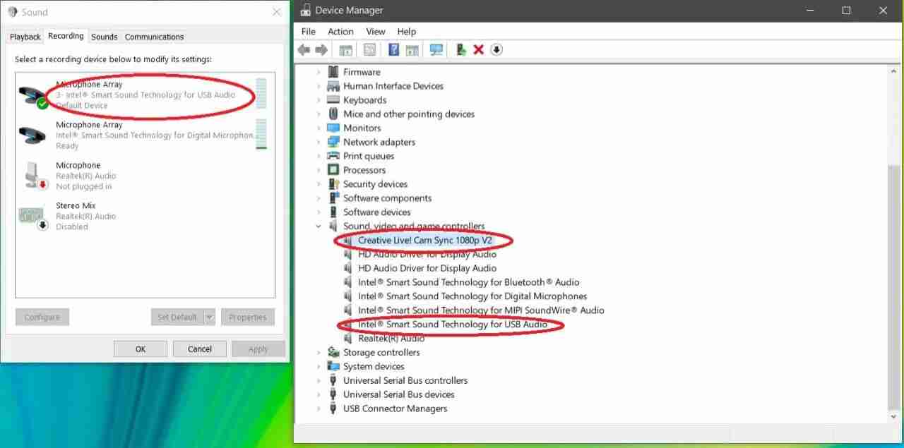Switch to the Playback tab
904x448 pixels.
[24, 36]
